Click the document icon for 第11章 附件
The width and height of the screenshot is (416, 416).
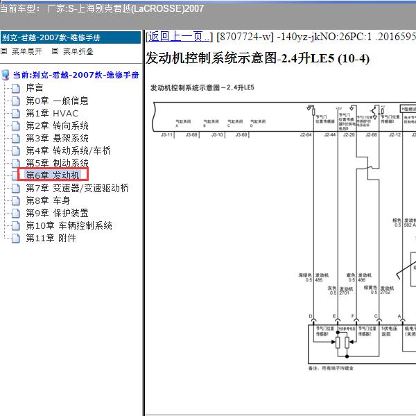click(x=17, y=238)
